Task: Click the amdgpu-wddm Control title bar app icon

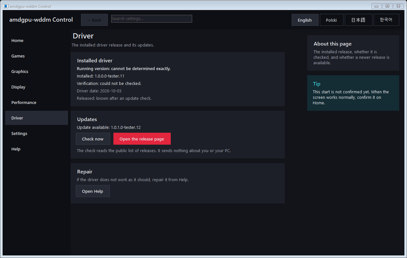Action: (6, 6)
